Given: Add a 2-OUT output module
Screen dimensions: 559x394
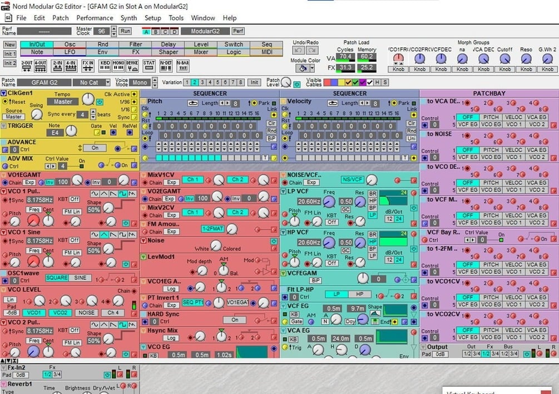Looking at the screenshot, I should click(x=27, y=66).
